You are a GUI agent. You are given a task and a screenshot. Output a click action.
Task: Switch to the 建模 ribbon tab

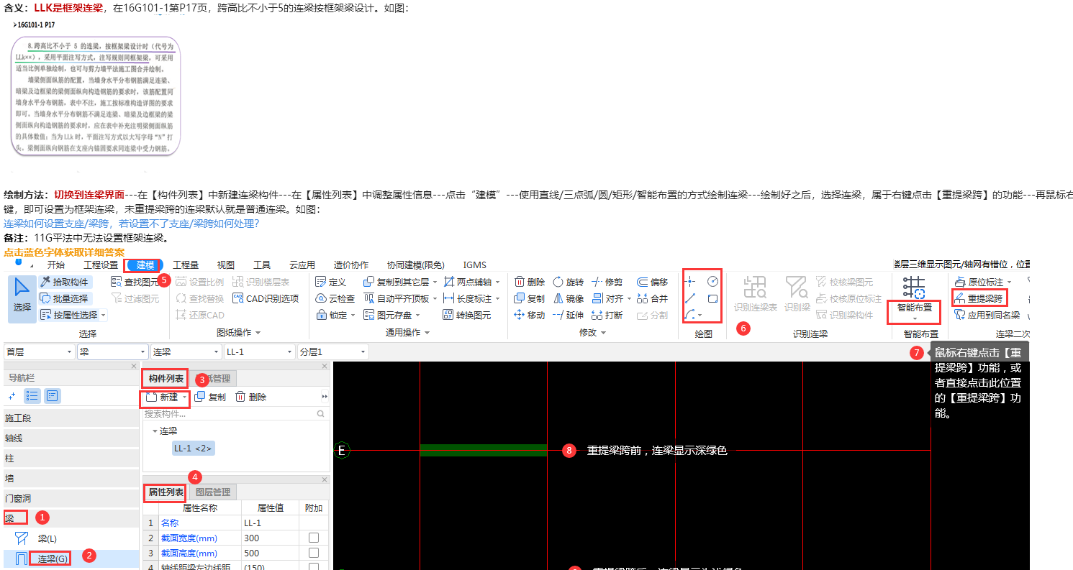[x=145, y=265]
